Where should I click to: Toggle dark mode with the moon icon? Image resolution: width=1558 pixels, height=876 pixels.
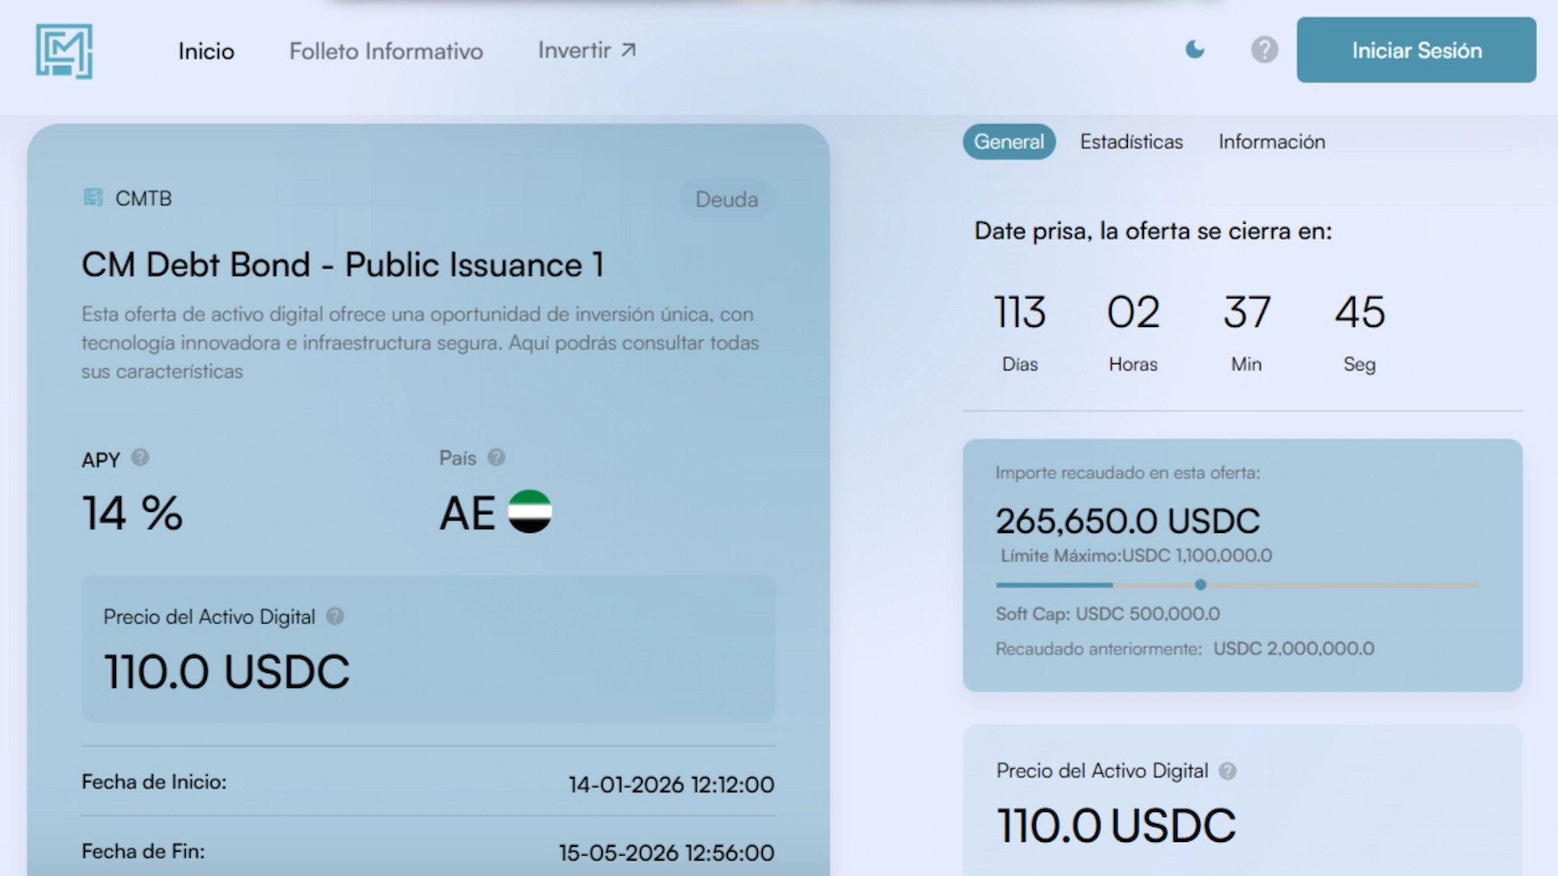(x=1194, y=49)
